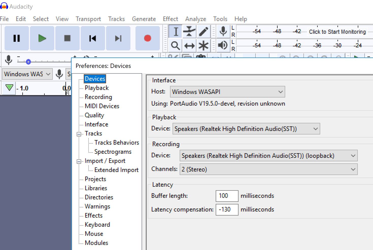Click the Pause playback button

[17, 38]
